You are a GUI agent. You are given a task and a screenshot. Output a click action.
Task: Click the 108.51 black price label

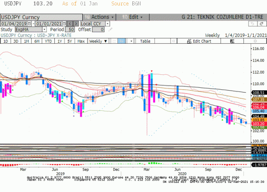coord(259,93)
